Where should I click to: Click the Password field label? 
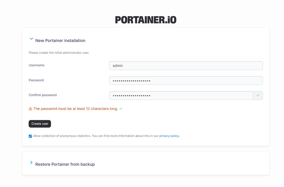coord(36,80)
